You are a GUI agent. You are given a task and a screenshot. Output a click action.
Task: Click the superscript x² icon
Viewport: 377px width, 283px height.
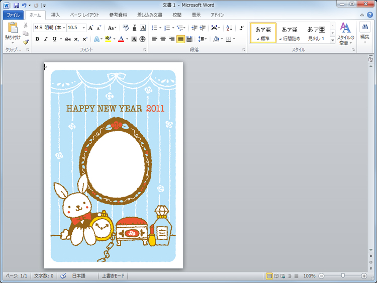coord(84,39)
